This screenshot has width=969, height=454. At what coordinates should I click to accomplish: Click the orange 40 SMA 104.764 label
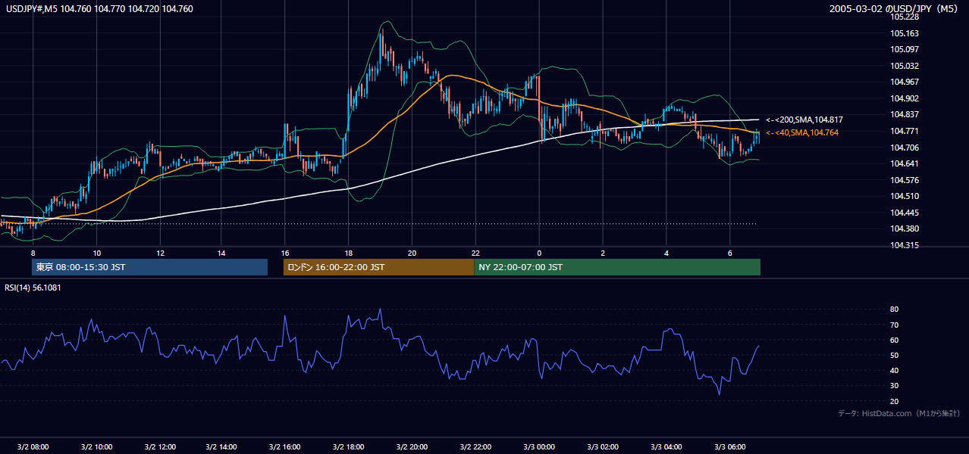(x=802, y=132)
